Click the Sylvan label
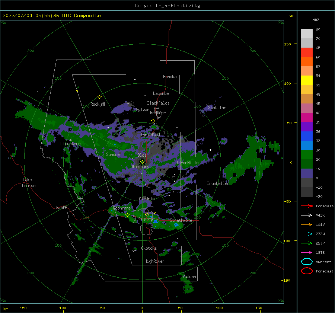 pos(143,110)
